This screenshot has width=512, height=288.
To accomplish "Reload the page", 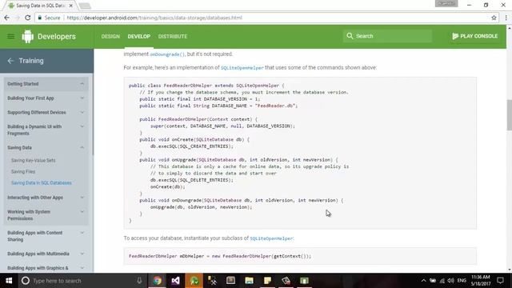I will click(x=28, y=18).
